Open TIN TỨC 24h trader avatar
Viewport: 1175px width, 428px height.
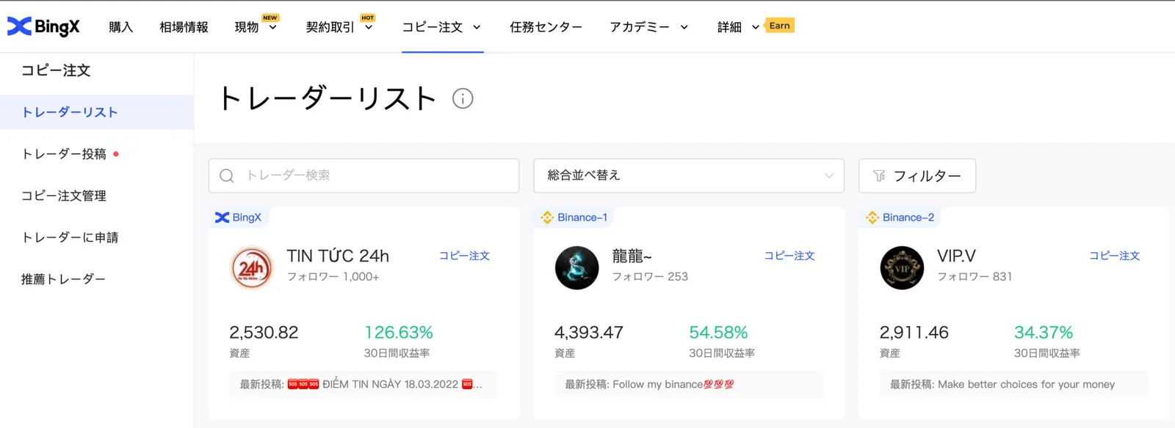(252, 268)
